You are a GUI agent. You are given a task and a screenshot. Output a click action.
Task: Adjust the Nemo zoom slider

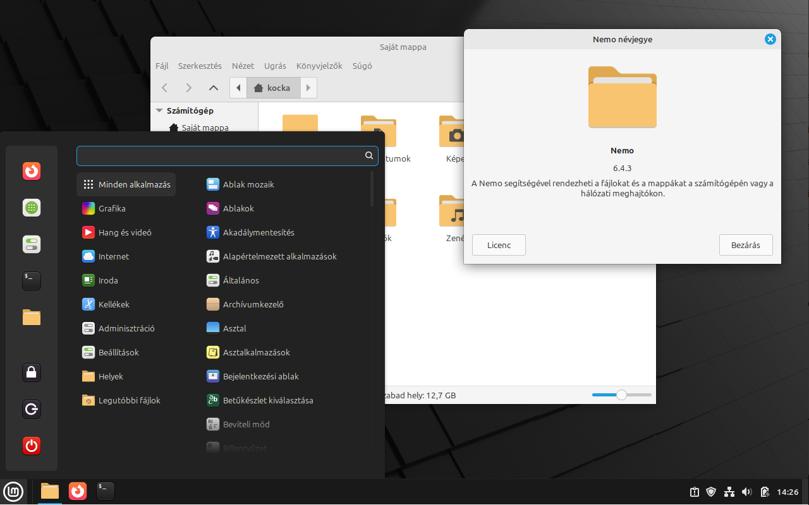pos(621,395)
